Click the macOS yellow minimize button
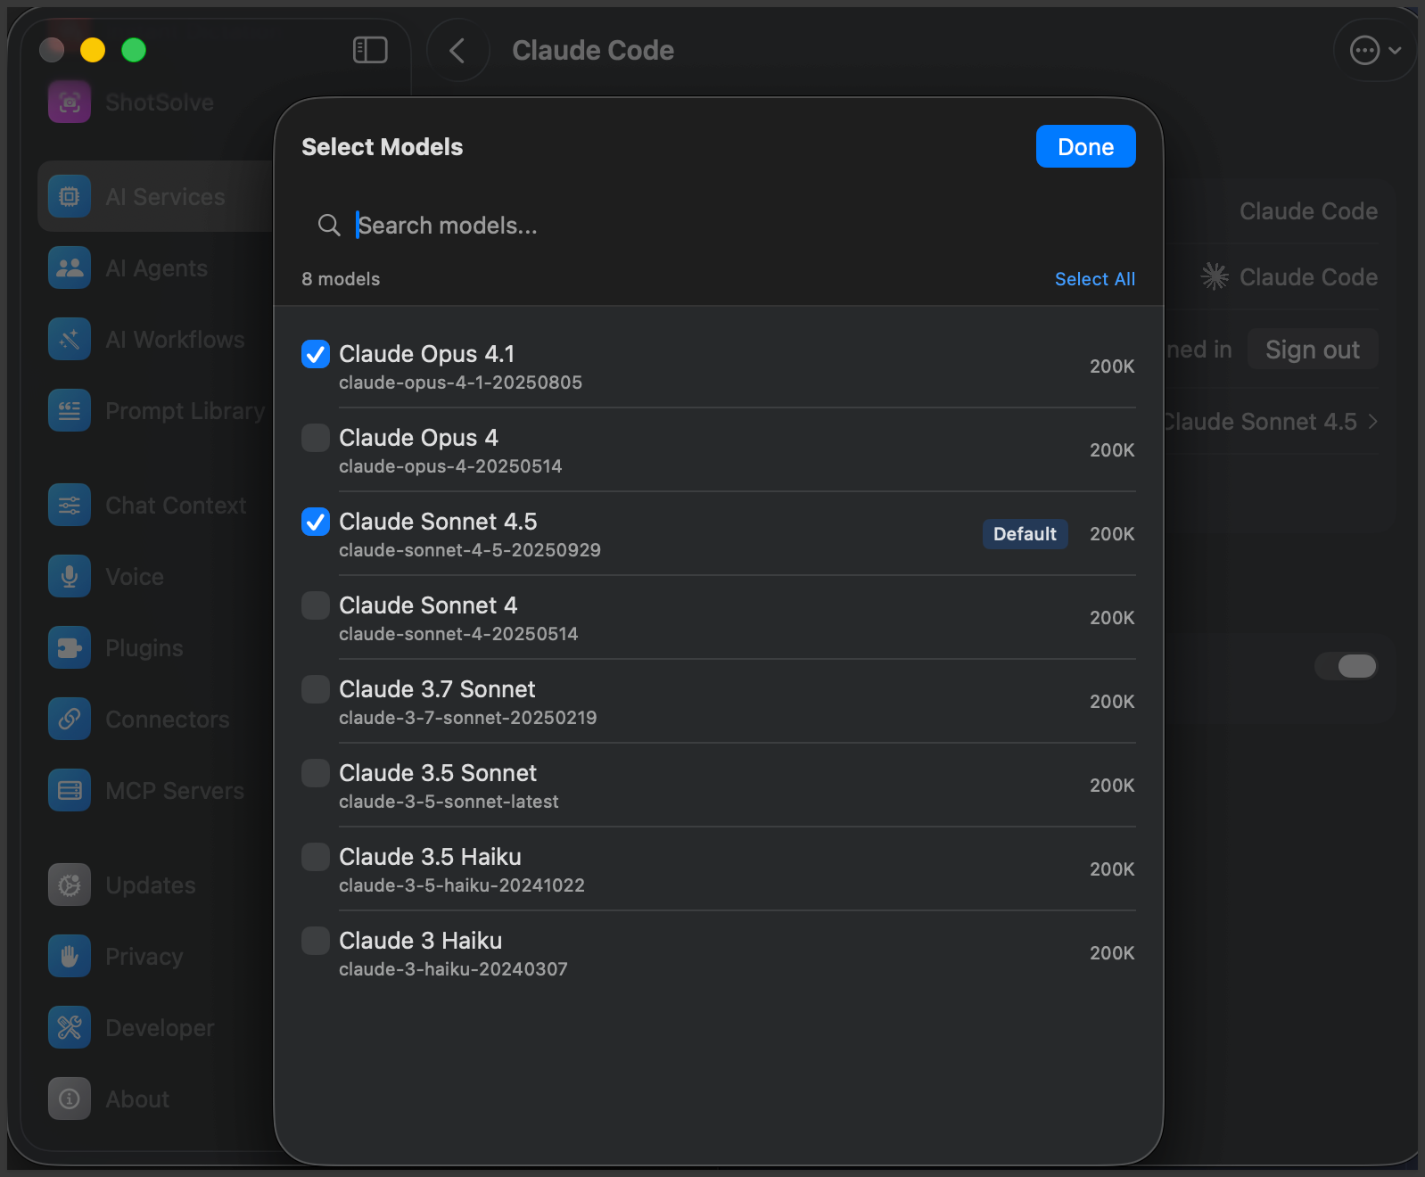The width and height of the screenshot is (1425, 1177). (93, 50)
